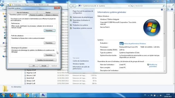Click the shield icon next to Protection du système
The height and width of the screenshot is (98, 175).
71,25
